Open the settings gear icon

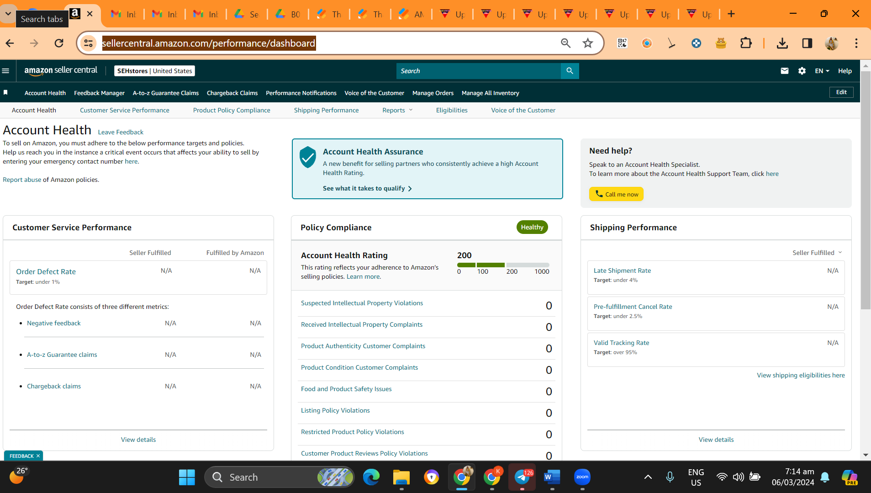[x=802, y=71]
